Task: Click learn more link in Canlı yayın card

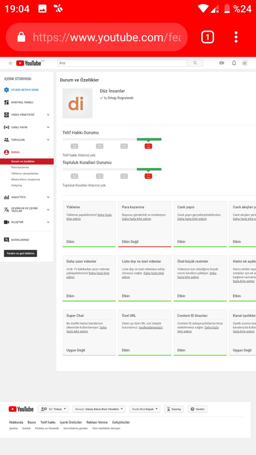Action: [192, 219]
